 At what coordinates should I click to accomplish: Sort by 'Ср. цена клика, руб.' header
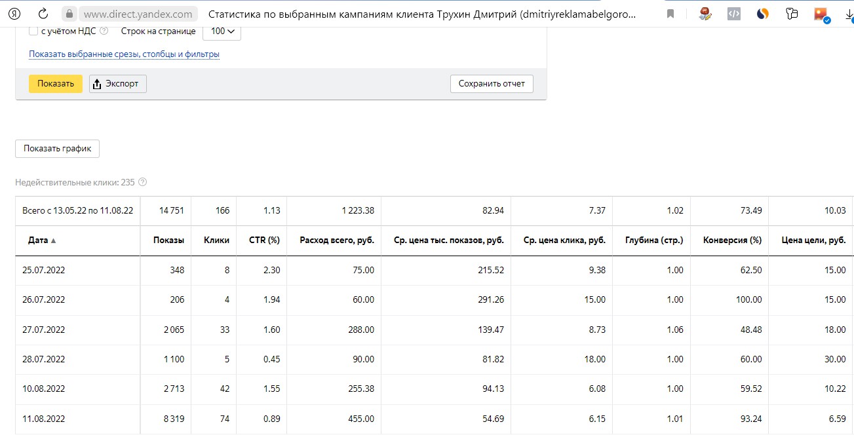point(564,240)
